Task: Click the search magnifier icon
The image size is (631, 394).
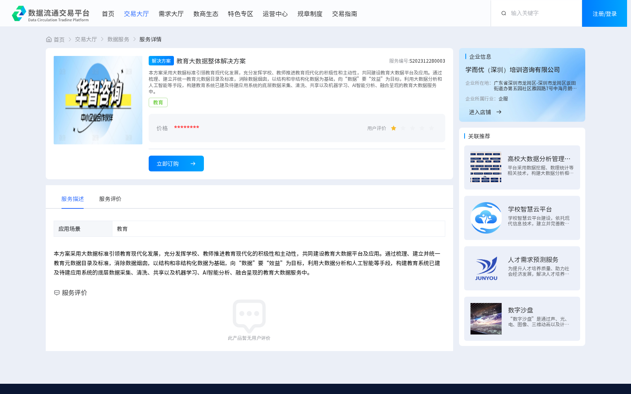Action: click(x=504, y=13)
